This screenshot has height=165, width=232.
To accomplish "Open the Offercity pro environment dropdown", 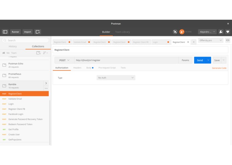I will (211, 40).
